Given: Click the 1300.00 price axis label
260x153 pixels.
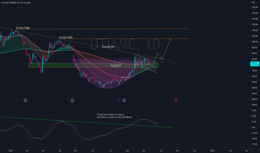Looking at the screenshot, I should coord(255,7).
